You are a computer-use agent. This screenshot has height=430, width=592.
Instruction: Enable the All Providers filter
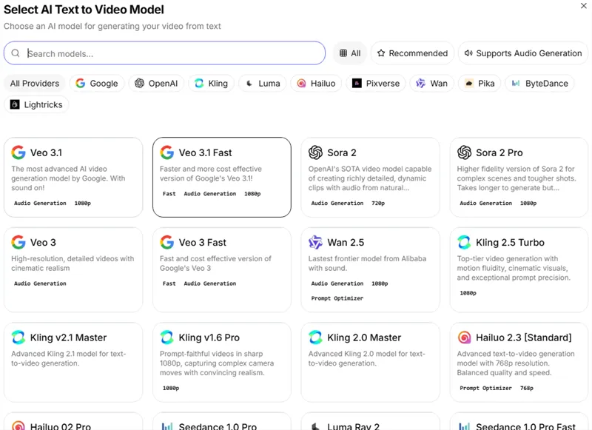(33, 83)
